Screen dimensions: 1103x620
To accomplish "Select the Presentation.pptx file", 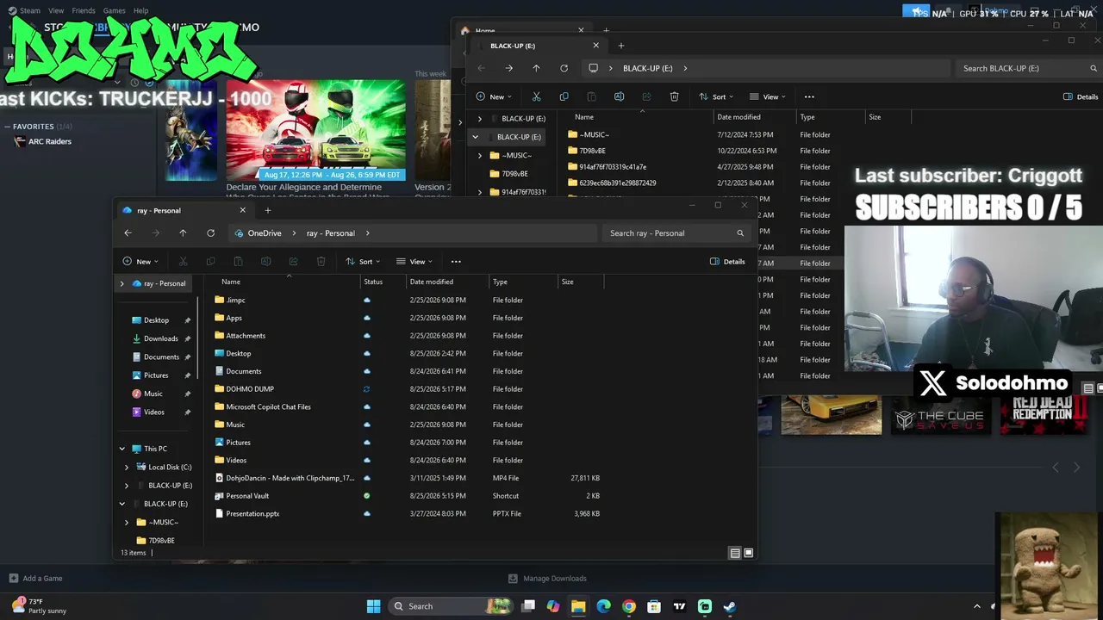I will [x=252, y=514].
